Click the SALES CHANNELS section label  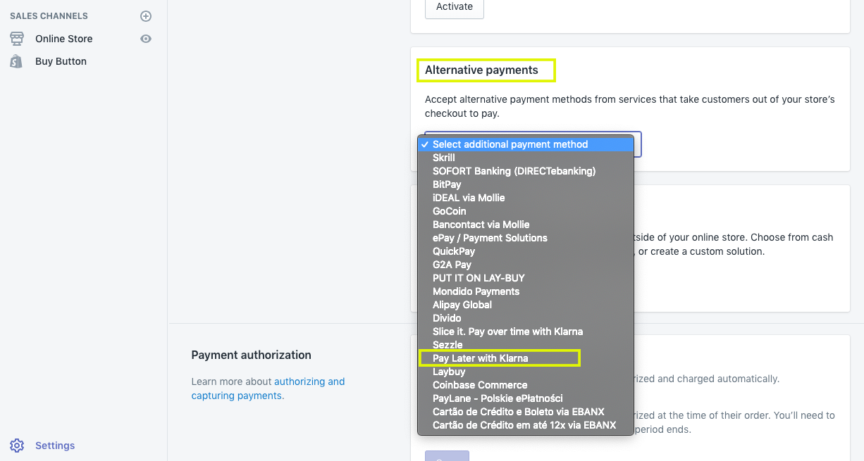point(49,16)
